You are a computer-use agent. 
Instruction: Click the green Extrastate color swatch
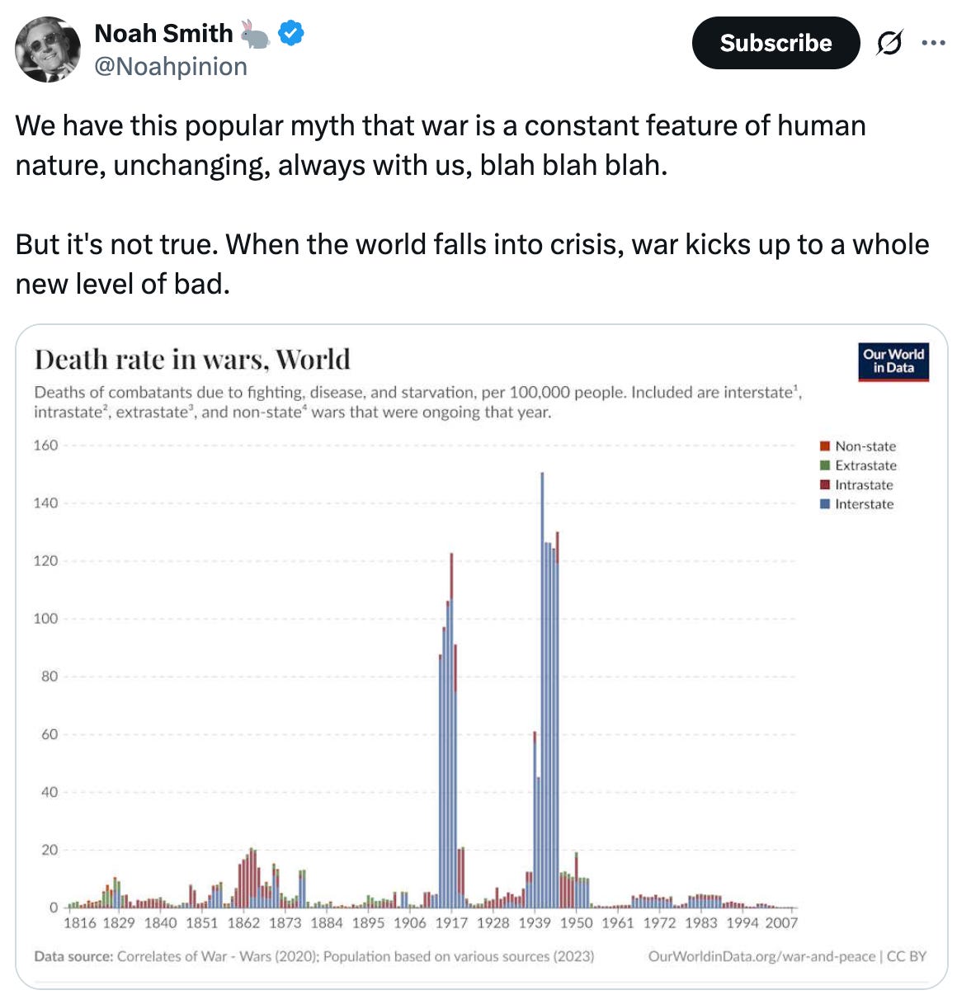pyautogui.click(x=823, y=465)
